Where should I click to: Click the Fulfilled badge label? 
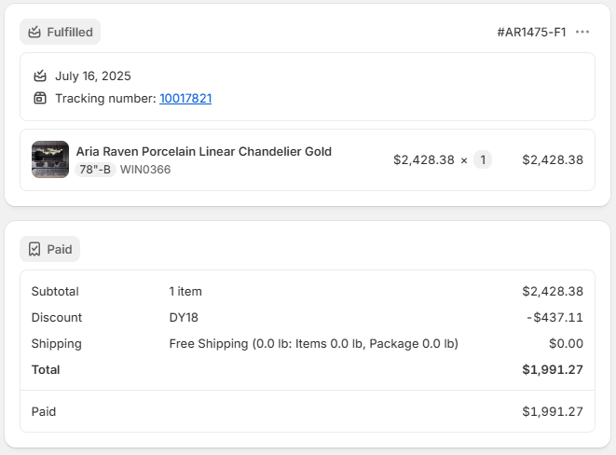(70, 32)
